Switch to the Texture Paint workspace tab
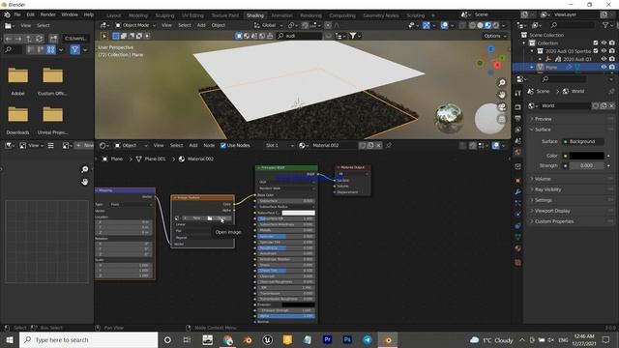The image size is (619, 348). point(225,15)
